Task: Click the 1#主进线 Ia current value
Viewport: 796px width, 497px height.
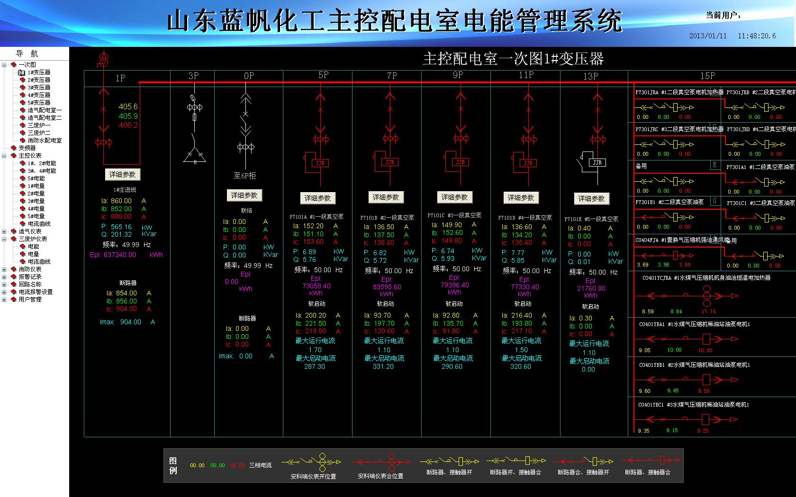Action: coord(121,201)
